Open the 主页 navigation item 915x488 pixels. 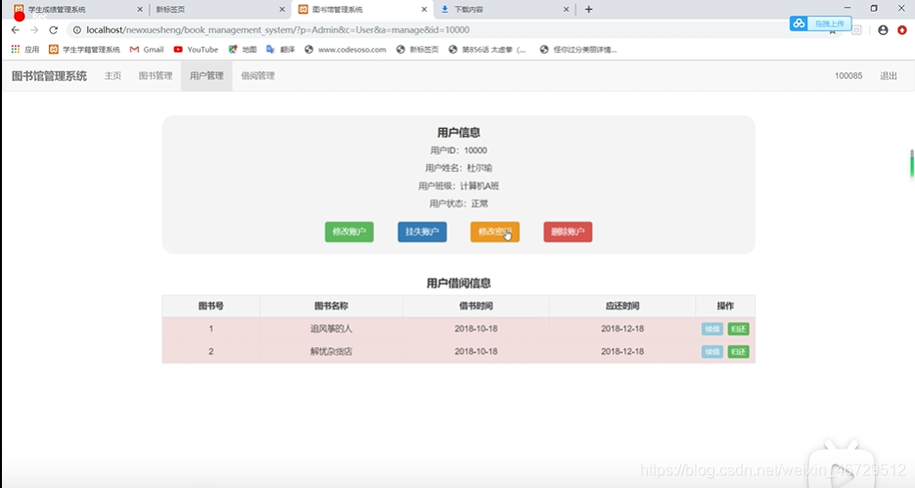(x=113, y=76)
